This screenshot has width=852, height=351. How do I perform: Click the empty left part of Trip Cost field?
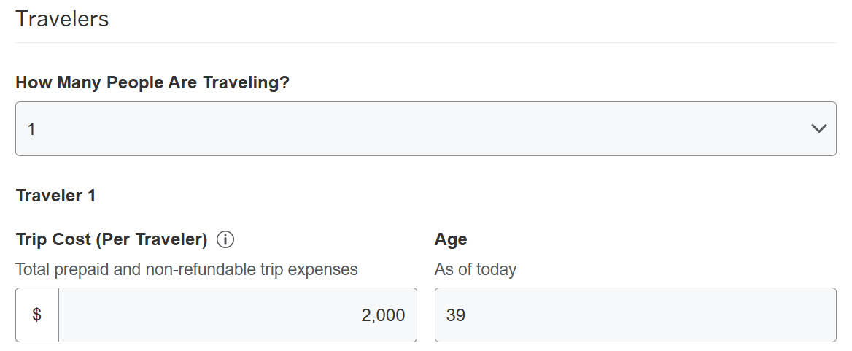(x=146, y=315)
